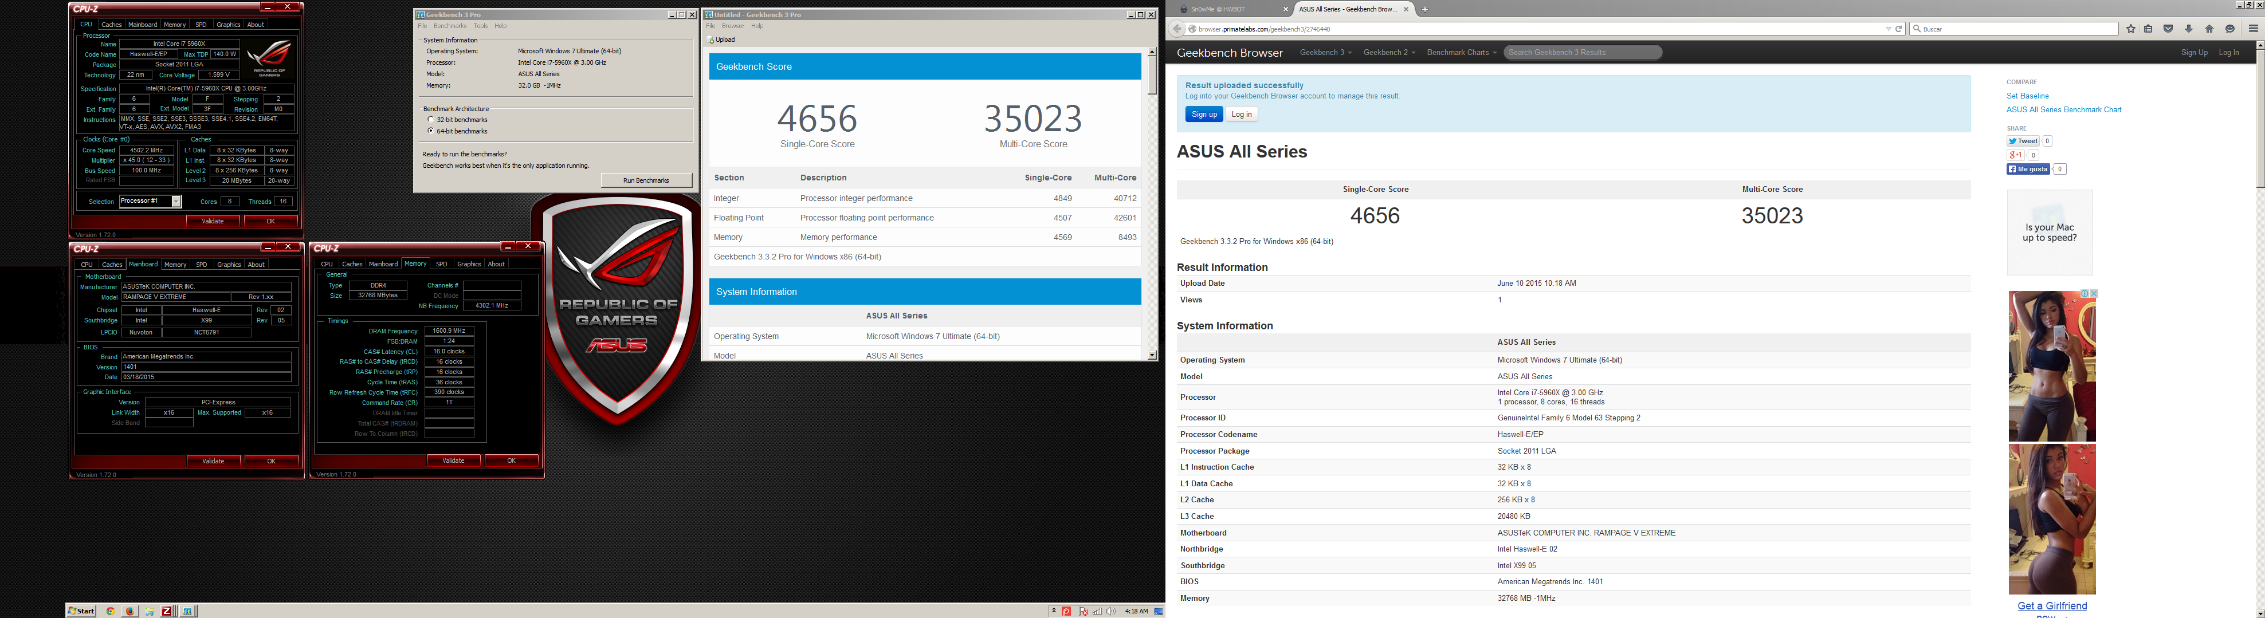Click the Hello chat smiley icon

pyautogui.click(x=2230, y=29)
